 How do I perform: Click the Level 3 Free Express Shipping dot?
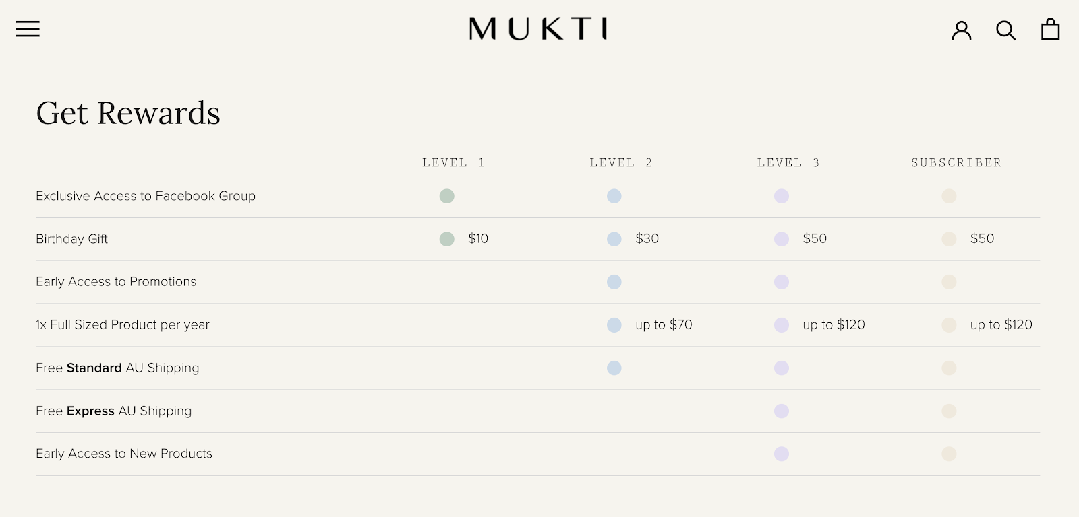point(782,411)
